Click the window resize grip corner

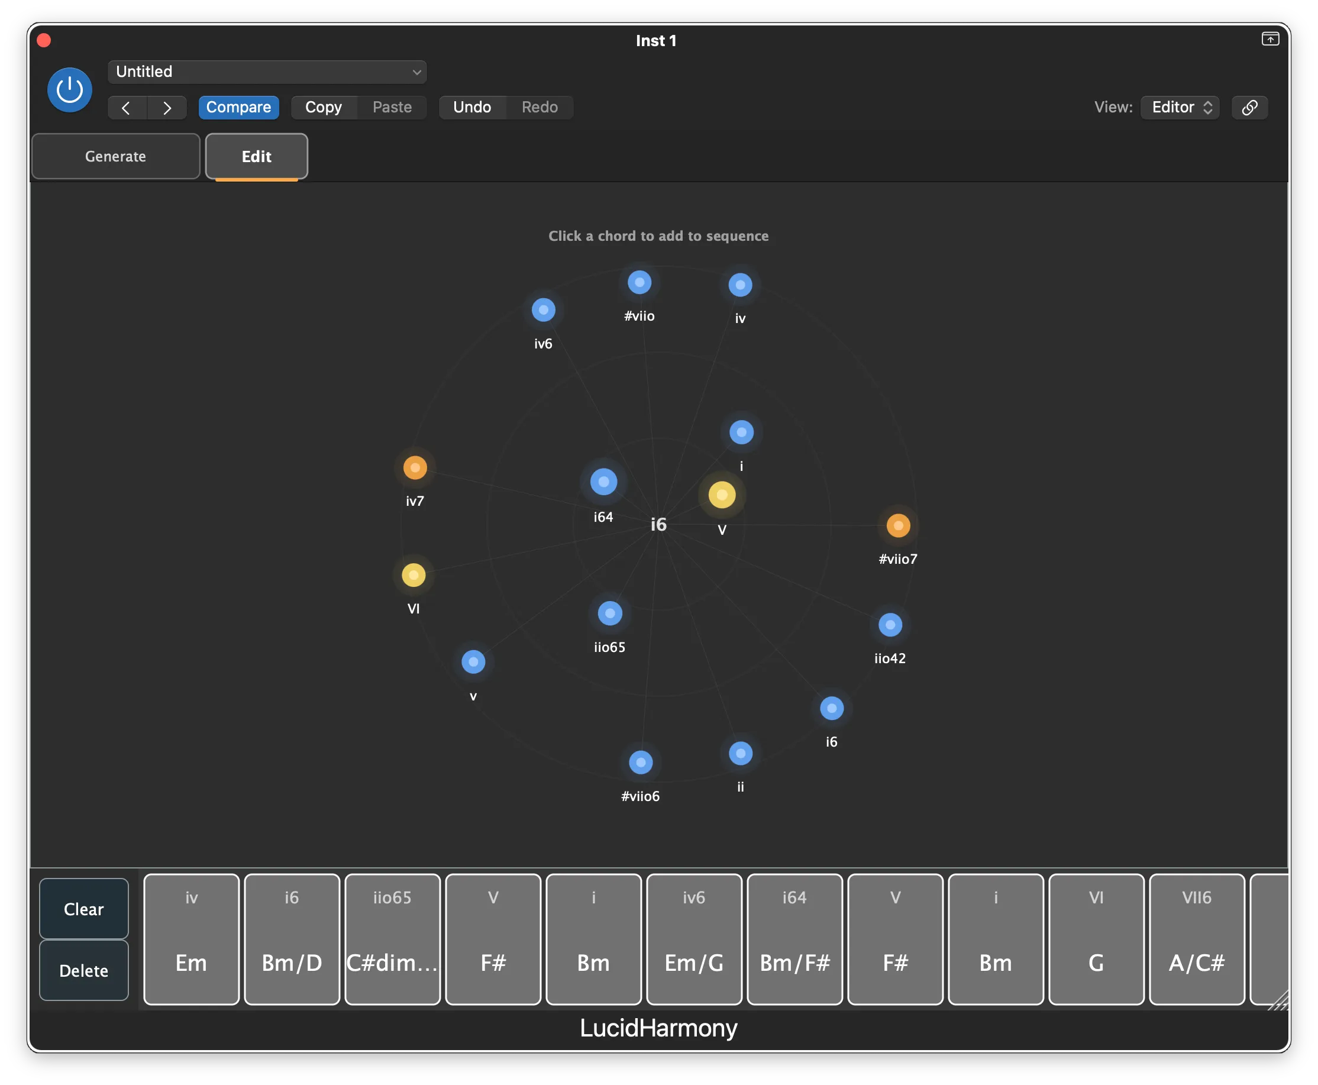(x=1280, y=1000)
